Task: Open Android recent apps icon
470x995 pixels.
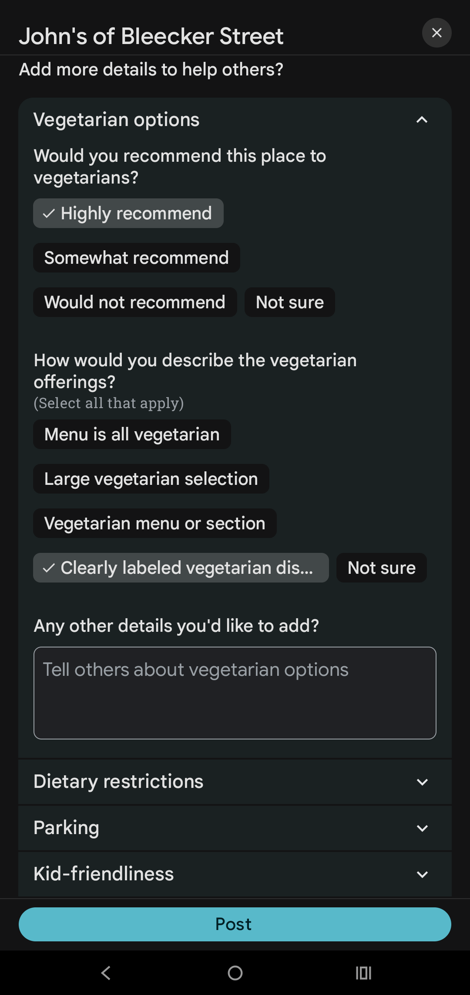Action: coord(363,973)
